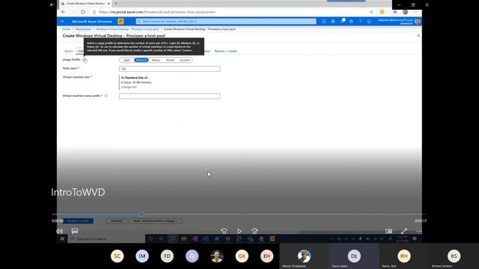Open the video player more options ellipsis
The image size is (479, 269).
(419, 231)
